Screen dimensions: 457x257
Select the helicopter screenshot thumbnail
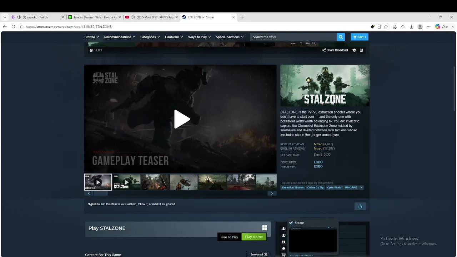pyautogui.click(x=184, y=182)
